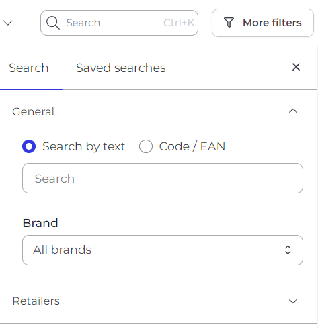This screenshot has width=318, height=329.
Task: Collapse the General section chevron
Action: (293, 111)
